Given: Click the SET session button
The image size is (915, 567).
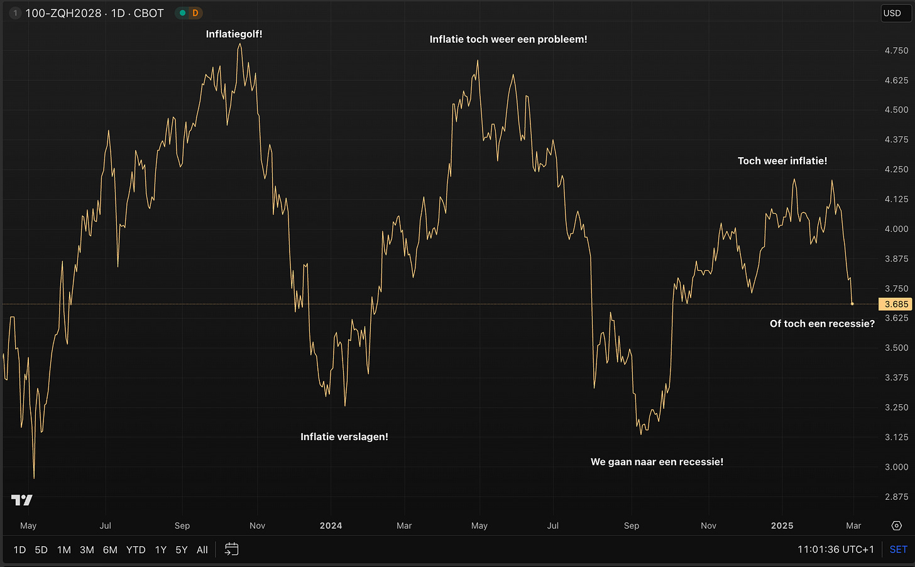Looking at the screenshot, I should click(x=899, y=549).
